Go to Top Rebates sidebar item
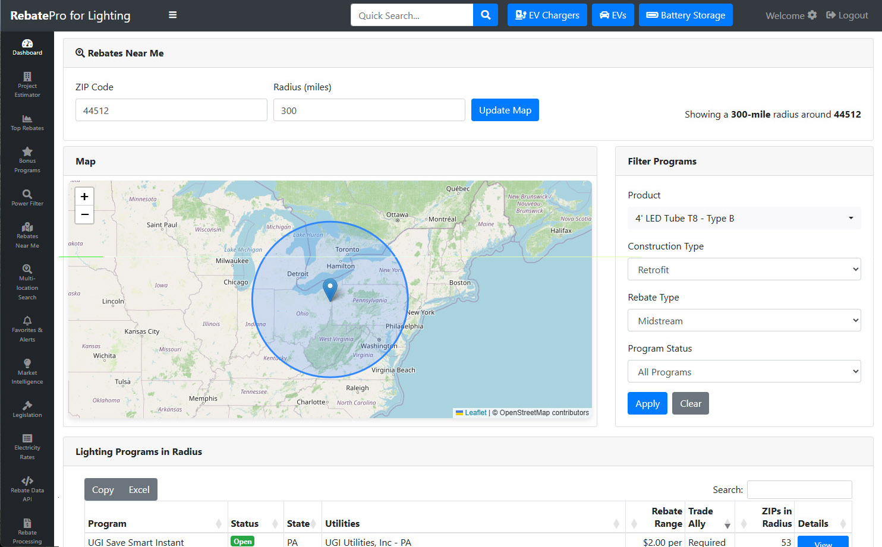 click(x=27, y=122)
